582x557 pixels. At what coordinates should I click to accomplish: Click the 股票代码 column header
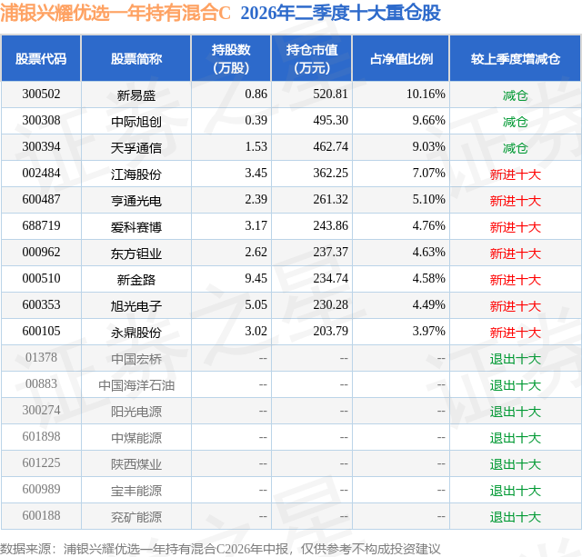pos(41,58)
